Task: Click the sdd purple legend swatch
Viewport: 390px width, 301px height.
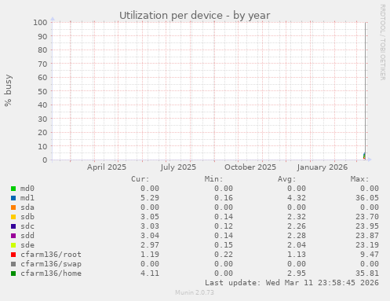Action: [13, 236]
